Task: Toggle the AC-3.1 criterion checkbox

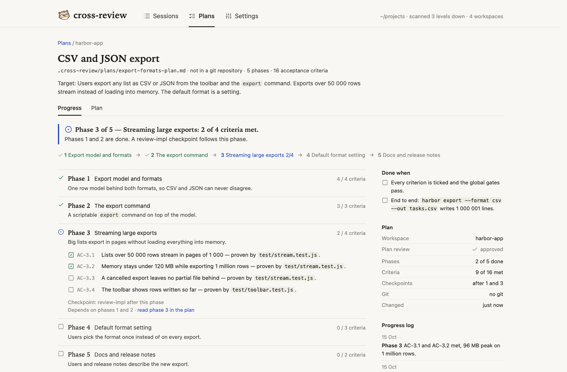Action: pos(71,255)
